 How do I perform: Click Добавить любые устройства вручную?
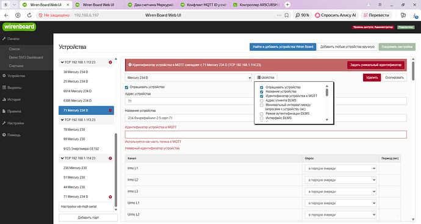click(x=347, y=47)
